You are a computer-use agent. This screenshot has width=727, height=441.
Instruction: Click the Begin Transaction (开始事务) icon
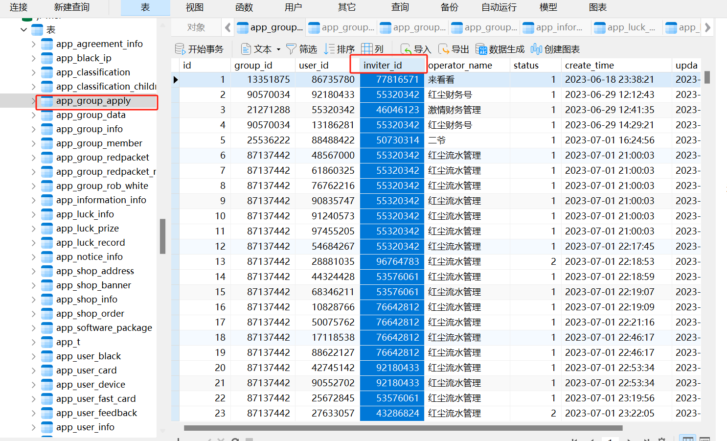click(x=180, y=49)
